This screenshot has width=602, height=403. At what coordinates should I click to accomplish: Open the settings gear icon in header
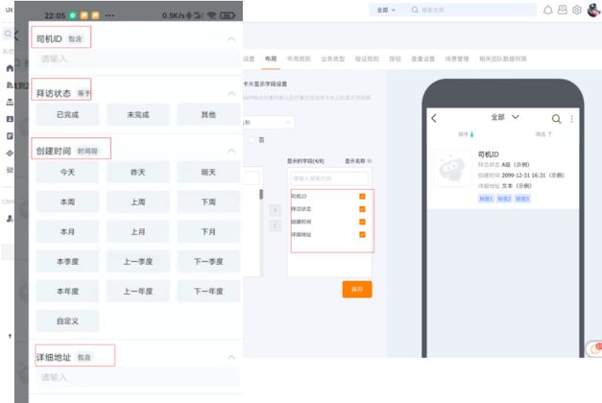pyautogui.click(x=576, y=10)
